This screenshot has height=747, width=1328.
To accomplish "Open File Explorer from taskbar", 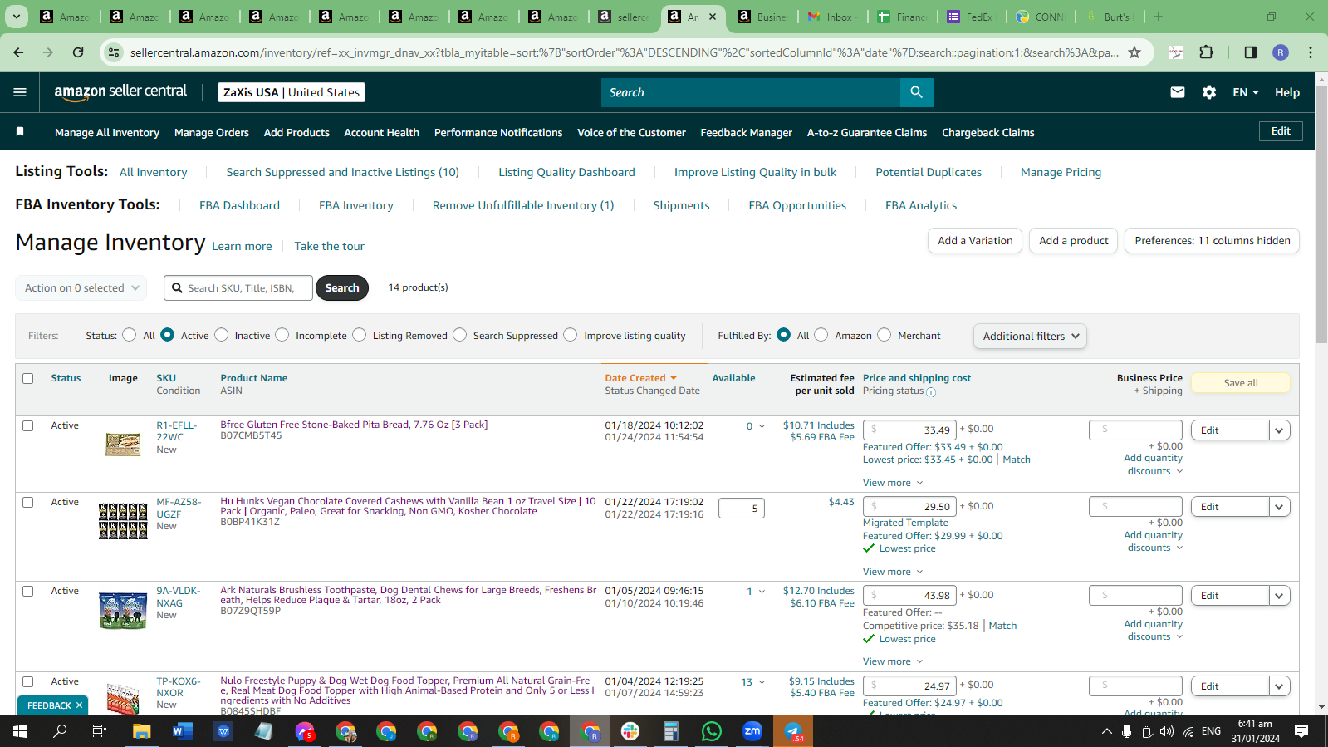I will pos(141,731).
